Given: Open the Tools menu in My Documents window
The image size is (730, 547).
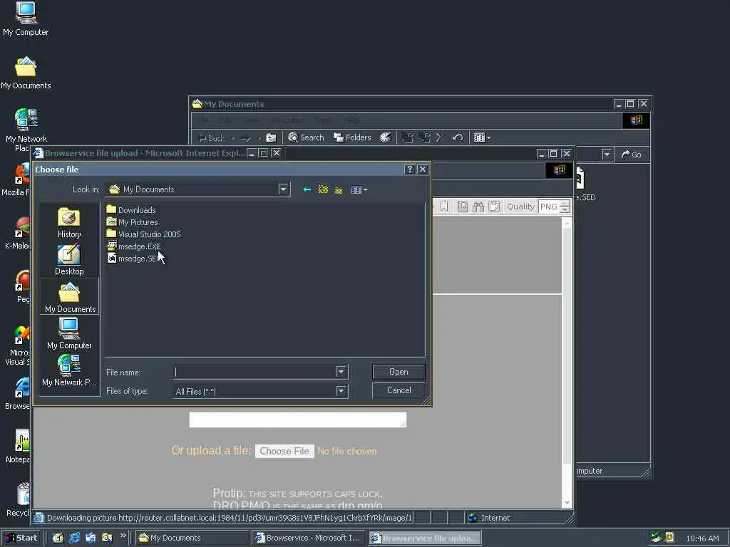Looking at the screenshot, I should (322, 120).
